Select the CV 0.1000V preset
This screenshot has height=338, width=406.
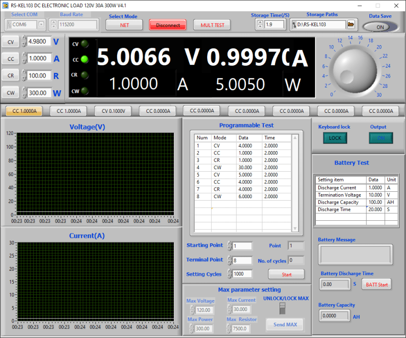coord(114,111)
